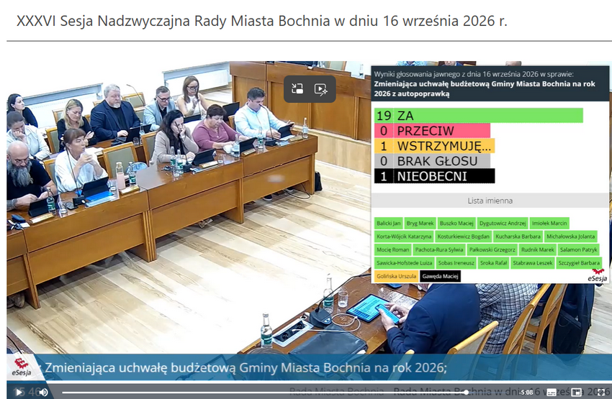This screenshot has width=612, height=399.
Task: Switch the video to fullscreen
Action: pyautogui.click(x=601, y=392)
